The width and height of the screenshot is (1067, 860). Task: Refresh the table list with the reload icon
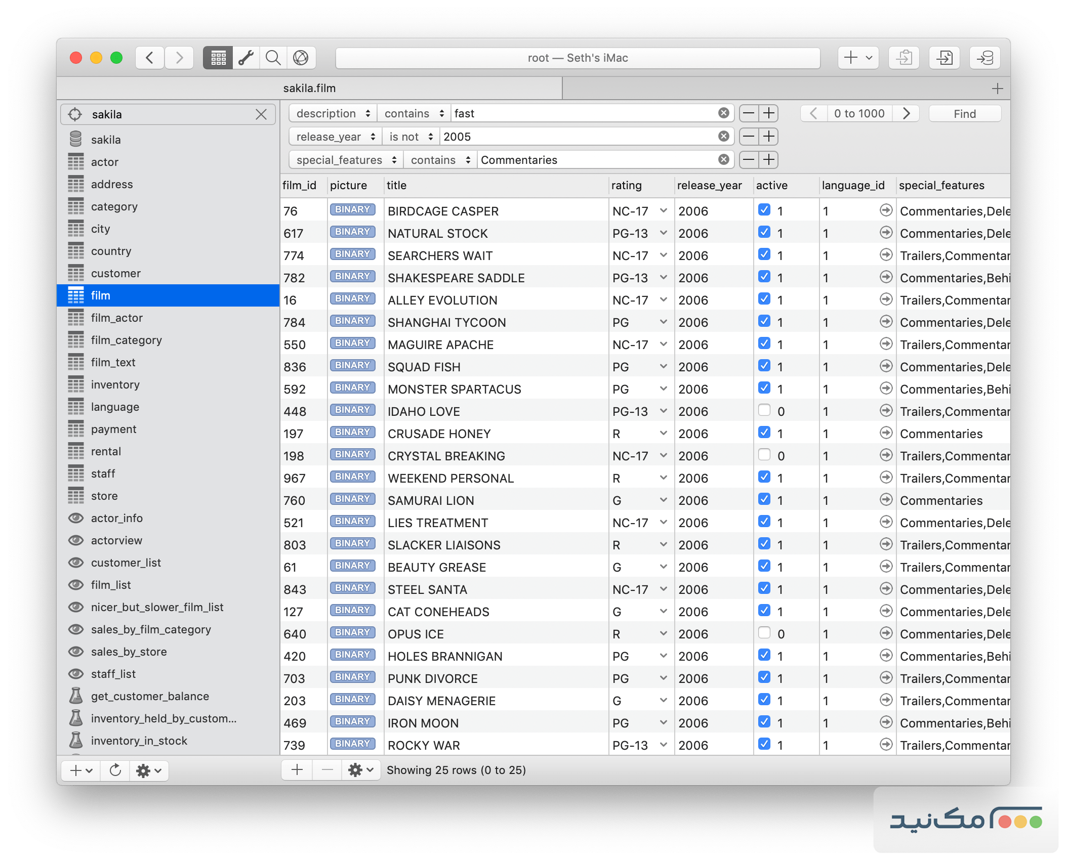pyautogui.click(x=115, y=770)
